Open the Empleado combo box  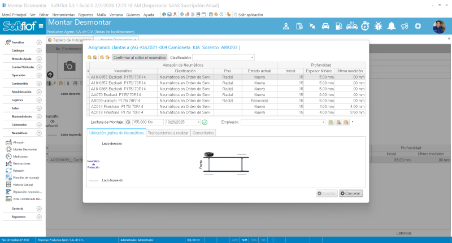[x=283, y=122]
